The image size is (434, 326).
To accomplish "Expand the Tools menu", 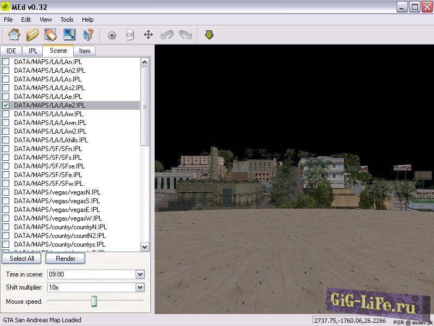I will [66, 20].
